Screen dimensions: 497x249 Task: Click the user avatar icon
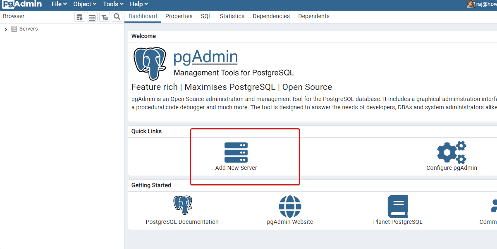point(471,4)
